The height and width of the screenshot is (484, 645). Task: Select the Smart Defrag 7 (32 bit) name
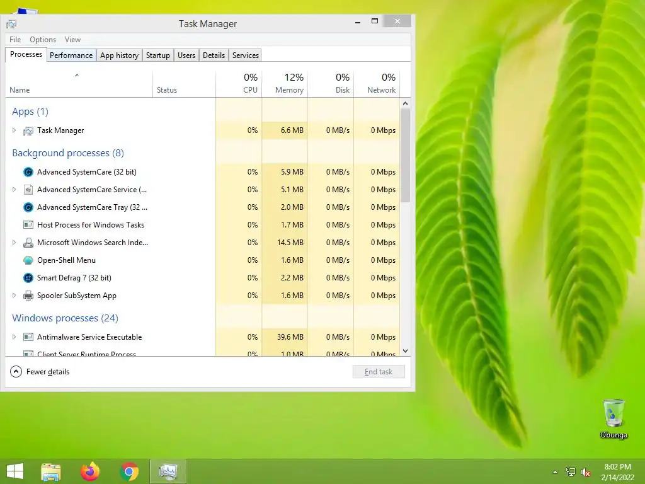click(x=74, y=278)
